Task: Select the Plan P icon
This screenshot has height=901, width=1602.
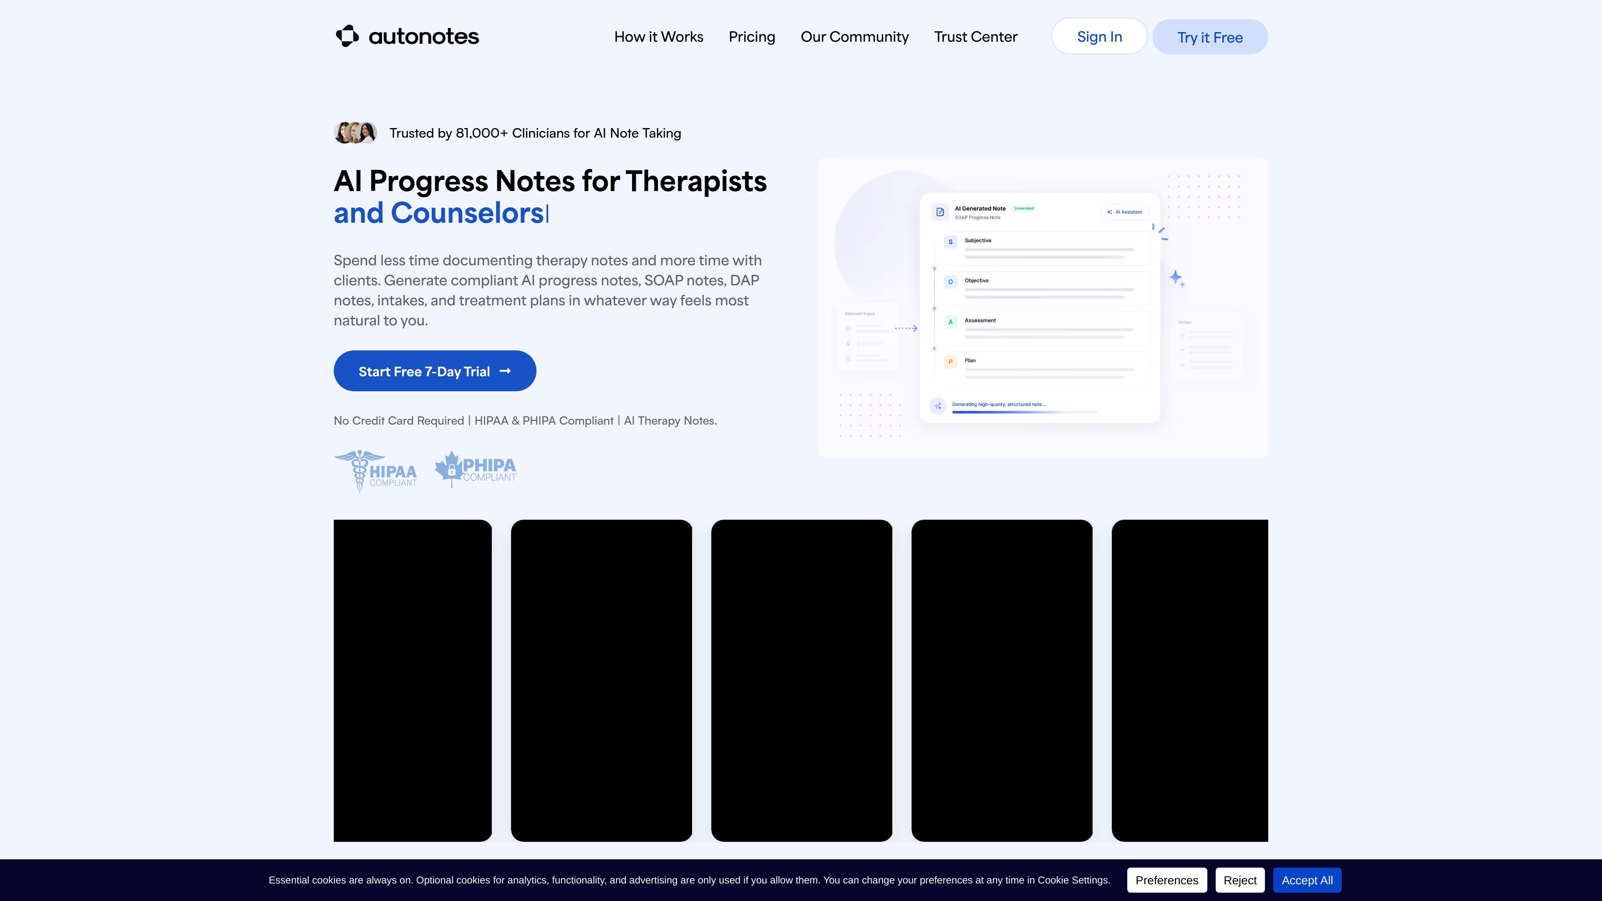Action: [950, 362]
